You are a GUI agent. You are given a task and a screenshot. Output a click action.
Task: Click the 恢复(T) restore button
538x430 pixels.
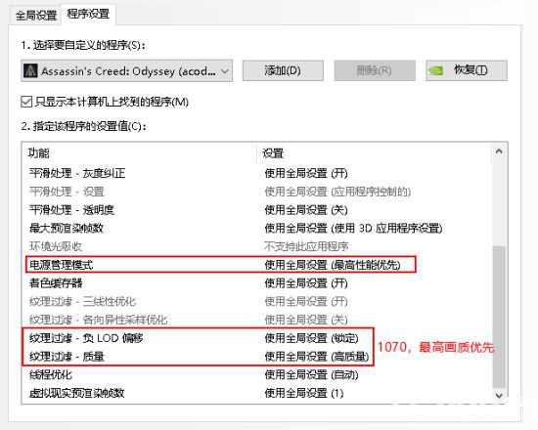467,70
